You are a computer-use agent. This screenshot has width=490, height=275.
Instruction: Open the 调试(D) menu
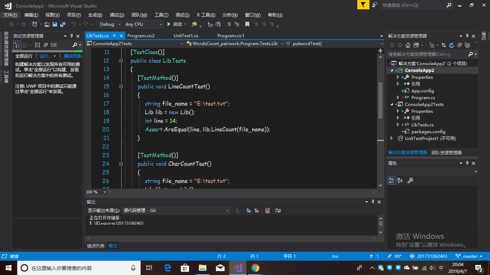tap(117, 15)
